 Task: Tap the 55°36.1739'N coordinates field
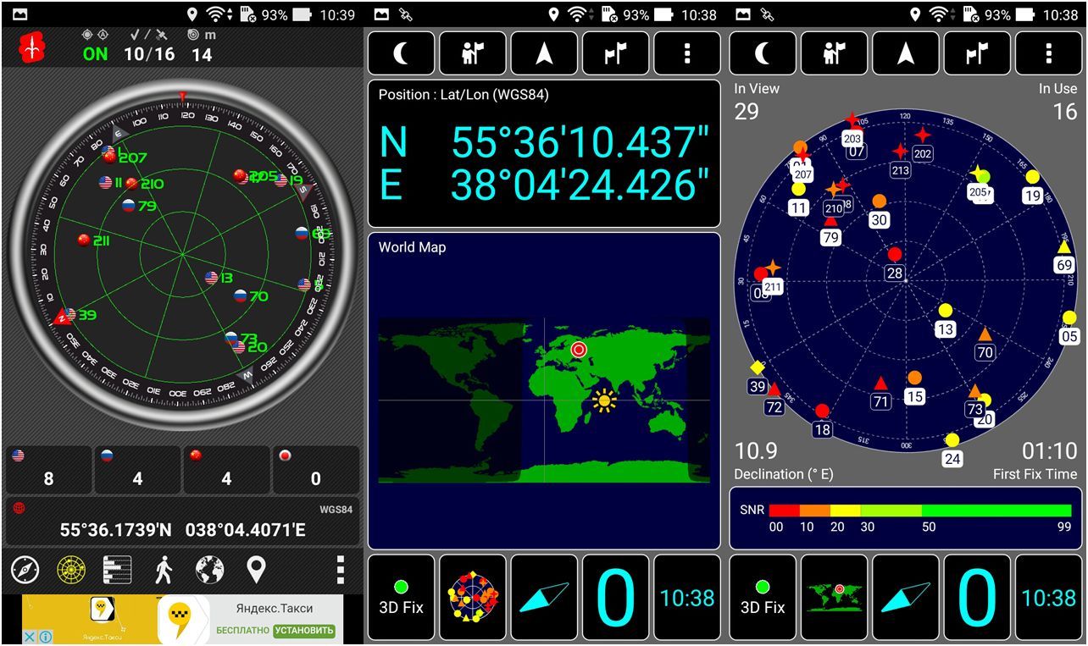click(182, 530)
